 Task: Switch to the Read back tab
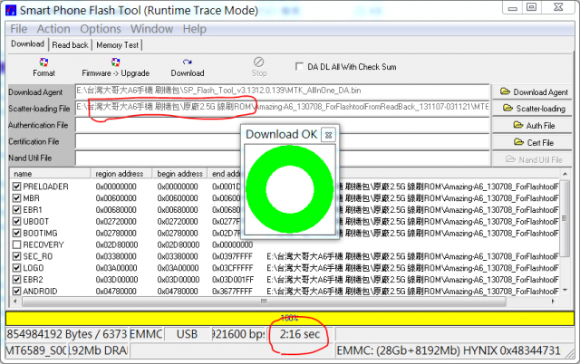70,45
